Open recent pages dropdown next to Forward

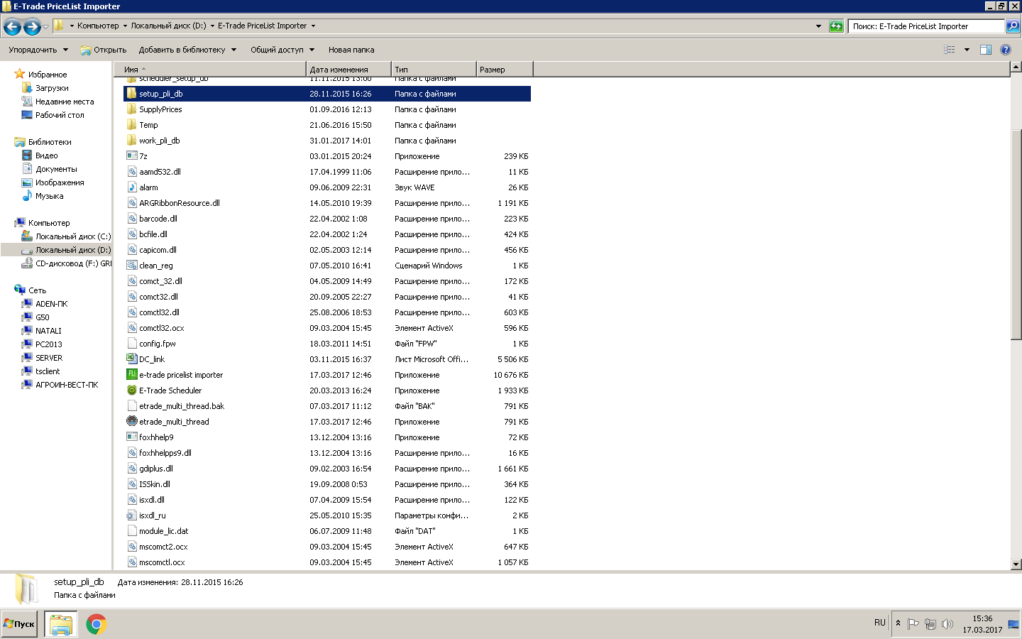tap(46, 27)
